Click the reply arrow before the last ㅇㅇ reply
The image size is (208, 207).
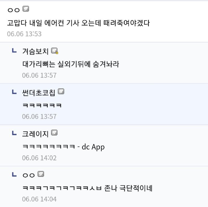tap(14, 174)
